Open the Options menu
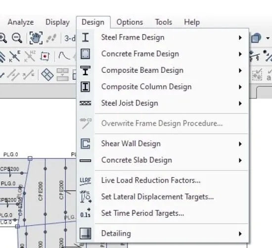Image resolution: width=272 pixels, height=248 pixels. tap(130, 22)
